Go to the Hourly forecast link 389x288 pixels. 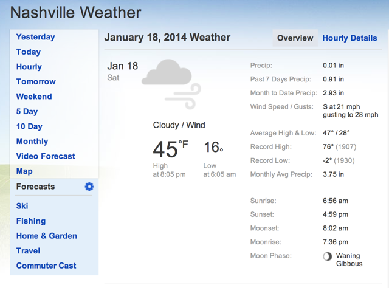(x=29, y=67)
